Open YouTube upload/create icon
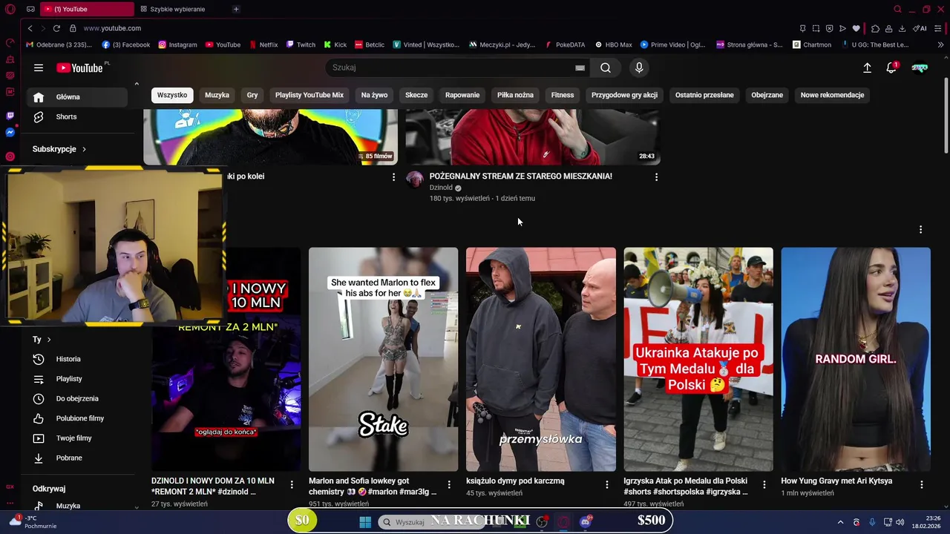 click(x=867, y=67)
